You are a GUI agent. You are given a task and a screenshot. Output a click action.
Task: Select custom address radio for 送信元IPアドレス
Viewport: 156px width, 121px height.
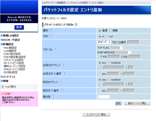(100, 68)
